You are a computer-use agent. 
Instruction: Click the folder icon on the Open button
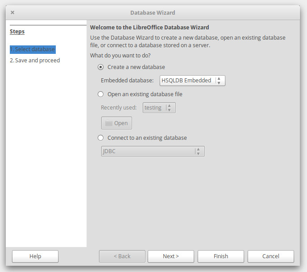click(x=109, y=123)
